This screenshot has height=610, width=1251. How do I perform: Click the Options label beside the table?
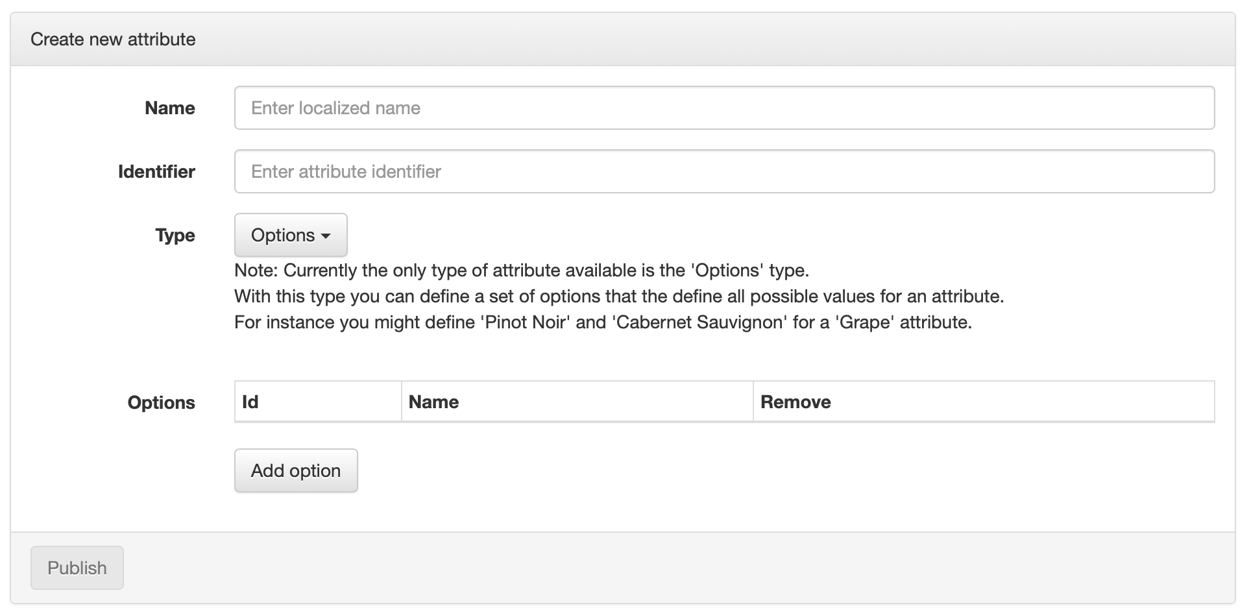pyautogui.click(x=161, y=402)
